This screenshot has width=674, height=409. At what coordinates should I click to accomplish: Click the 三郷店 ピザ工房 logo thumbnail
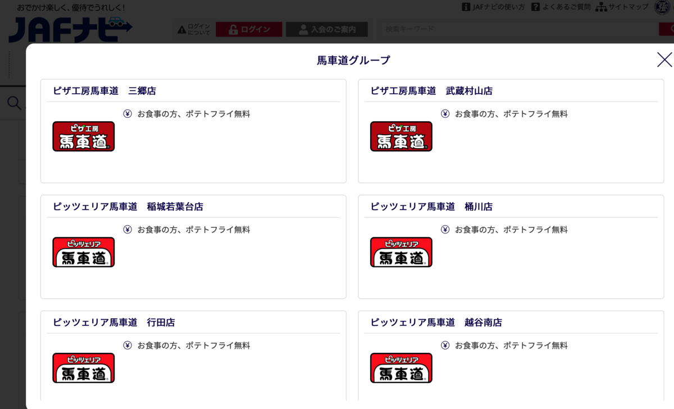click(x=84, y=136)
